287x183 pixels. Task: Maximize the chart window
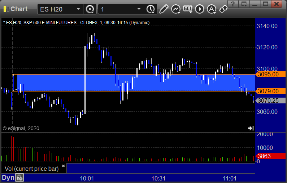[x=266, y=4]
